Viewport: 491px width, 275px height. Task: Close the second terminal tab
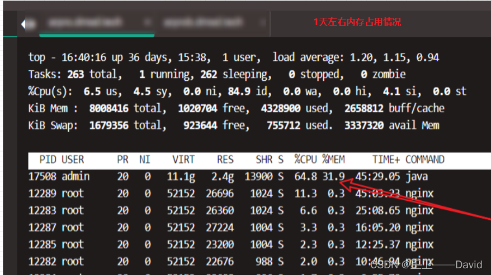tap(263, 23)
